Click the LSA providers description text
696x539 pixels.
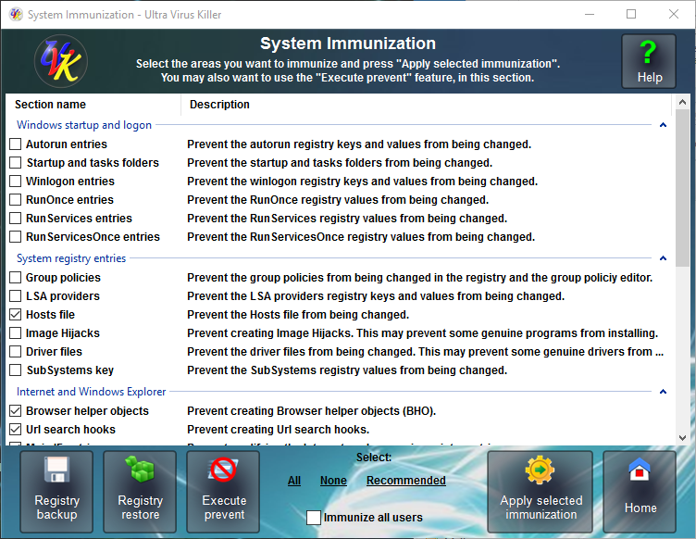(x=376, y=296)
